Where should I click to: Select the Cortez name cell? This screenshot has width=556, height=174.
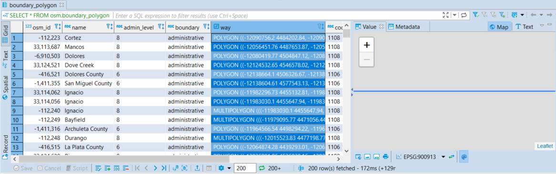[x=88, y=38]
